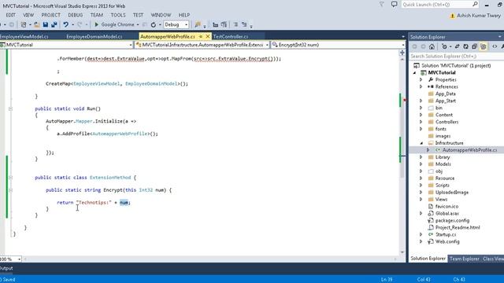Click the editor split-window plus icon
The image size is (504, 283).
pyautogui.click(x=402, y=53)
